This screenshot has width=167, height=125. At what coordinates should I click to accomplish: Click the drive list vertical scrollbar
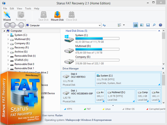[x=163, y=47]
